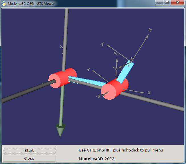Click the window title bar text

point(31,4)
